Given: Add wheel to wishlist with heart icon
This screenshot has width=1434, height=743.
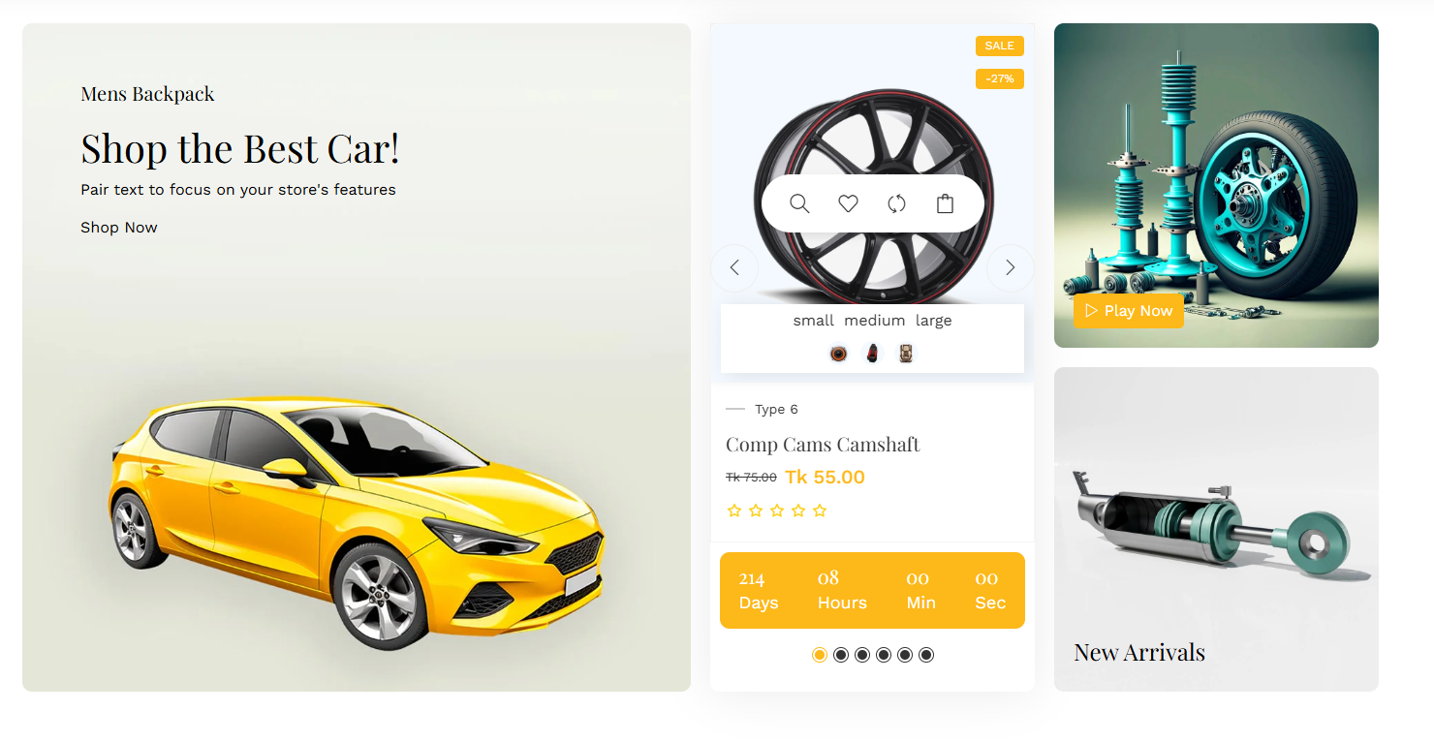Looking at the screenshot, I should coord(848,203).
